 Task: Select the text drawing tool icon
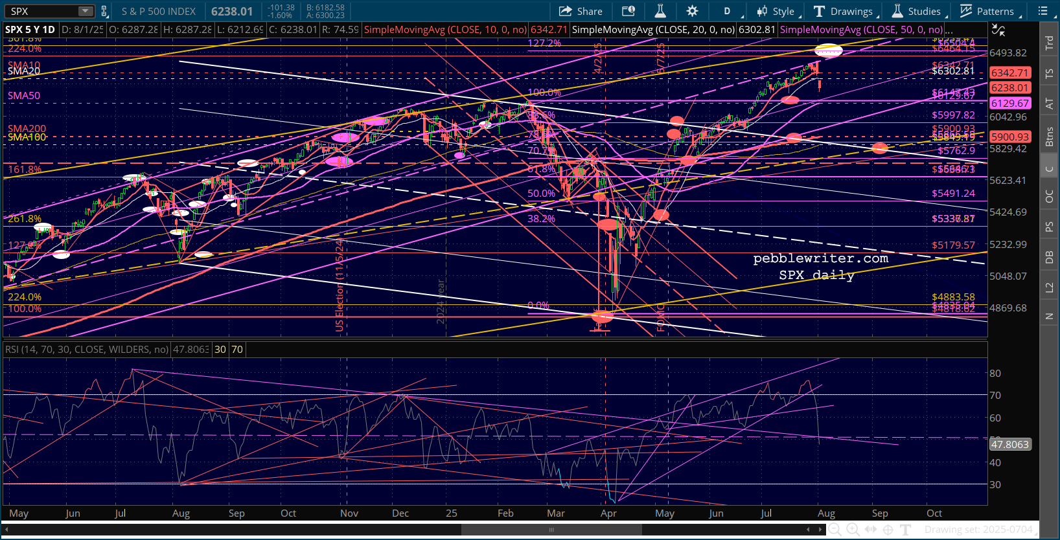pos(906,530)
